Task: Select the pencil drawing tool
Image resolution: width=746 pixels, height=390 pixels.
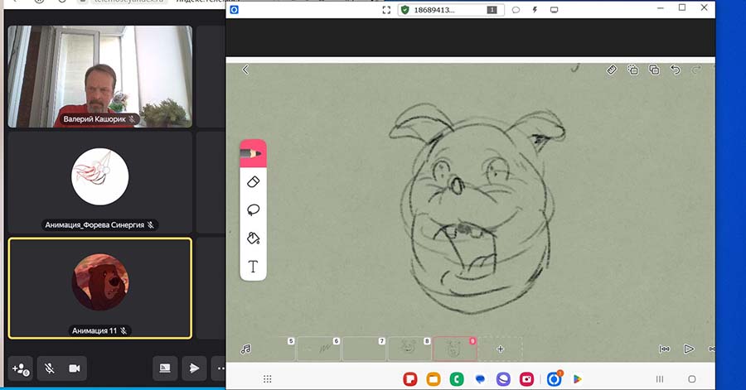Action: tap(253, 153)
